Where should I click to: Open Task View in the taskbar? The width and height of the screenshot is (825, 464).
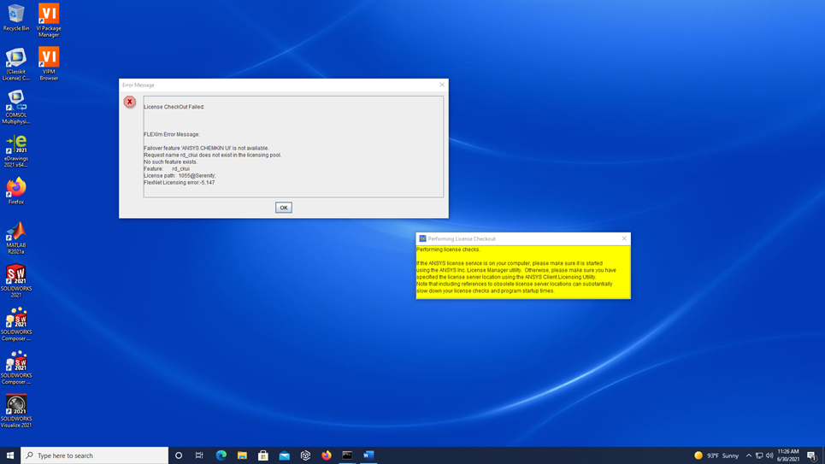pos(199,455)
